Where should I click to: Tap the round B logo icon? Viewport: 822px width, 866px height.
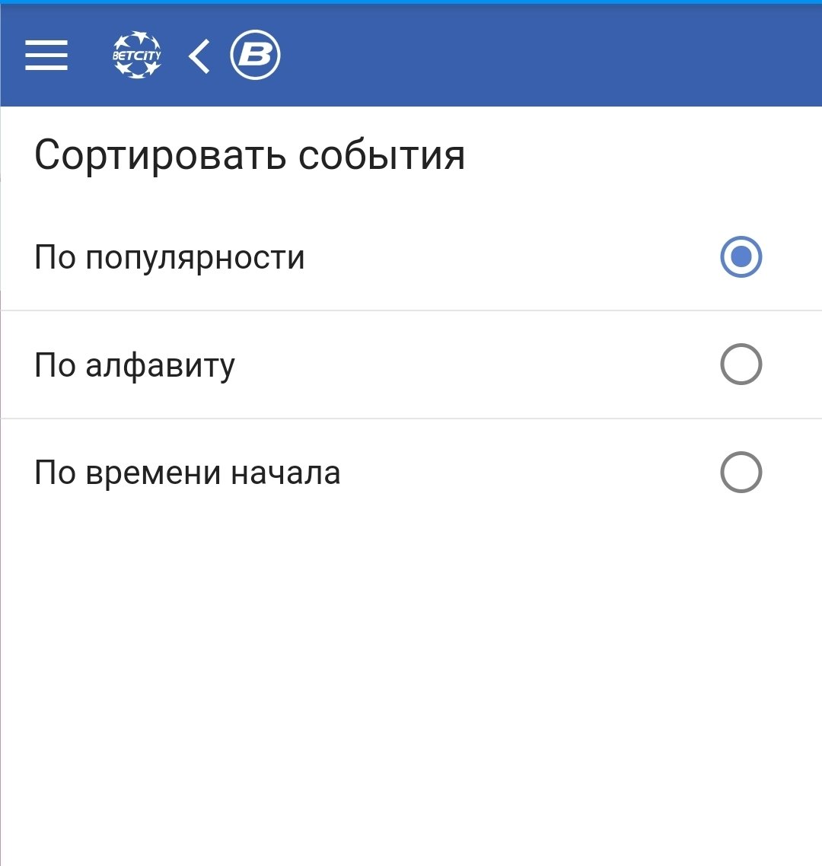click(256, 56)
